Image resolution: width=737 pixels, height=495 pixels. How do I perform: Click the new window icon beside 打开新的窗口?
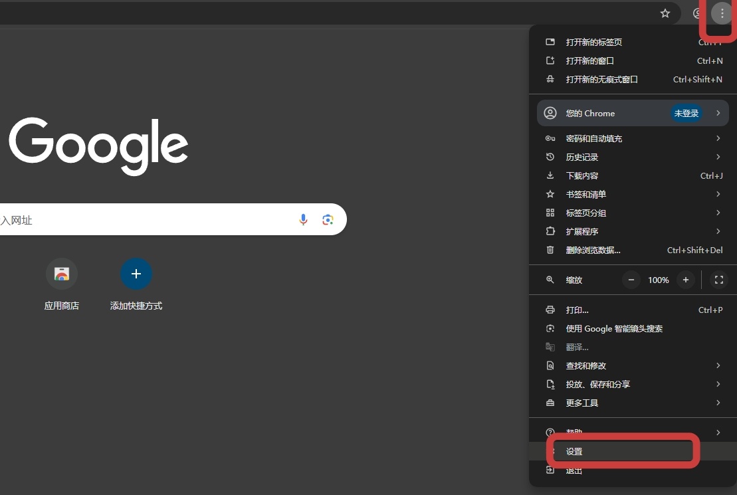click(550, 60)
